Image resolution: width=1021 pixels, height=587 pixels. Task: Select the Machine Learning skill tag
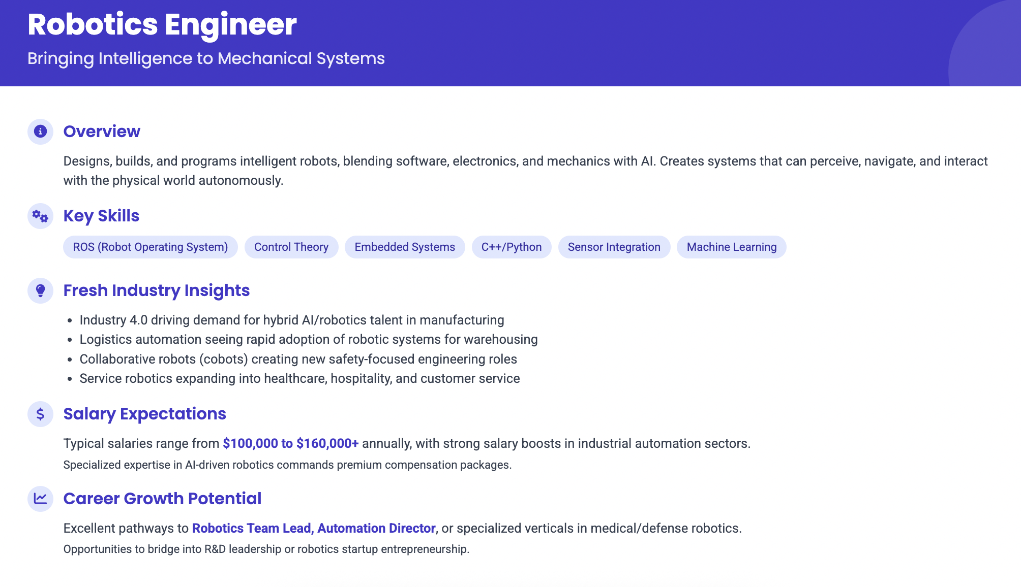click(x=732, y=247)
